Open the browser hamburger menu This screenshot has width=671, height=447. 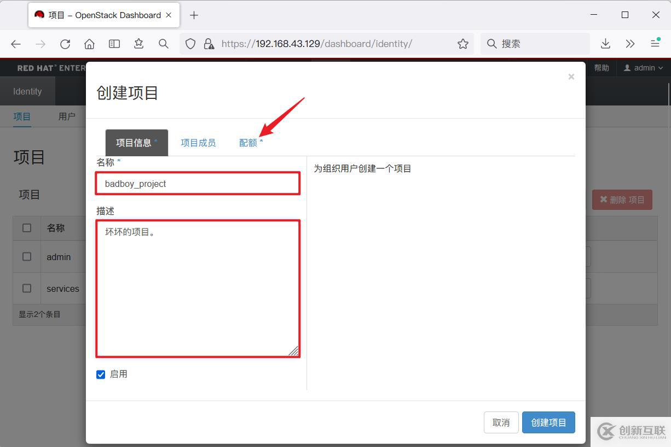click(x=655, y=43)
